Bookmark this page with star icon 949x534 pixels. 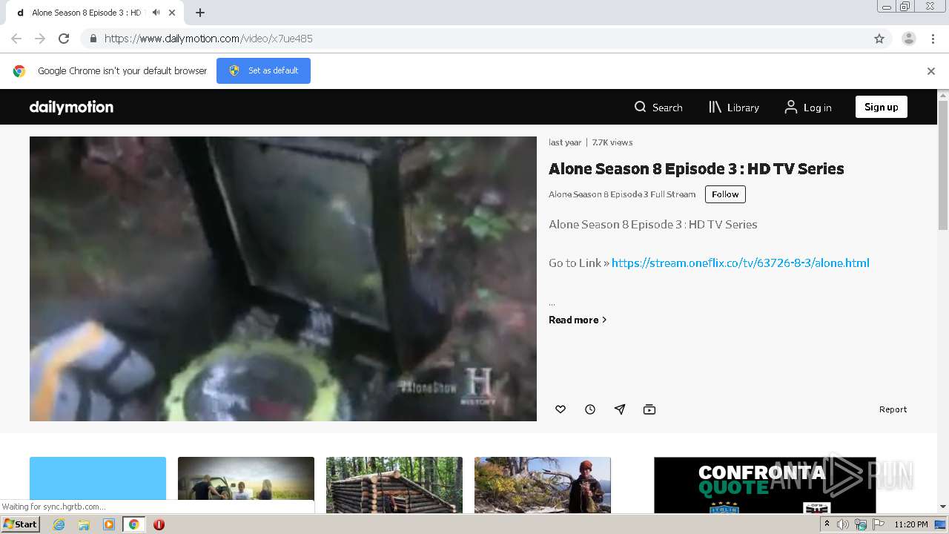click(879, 39)
